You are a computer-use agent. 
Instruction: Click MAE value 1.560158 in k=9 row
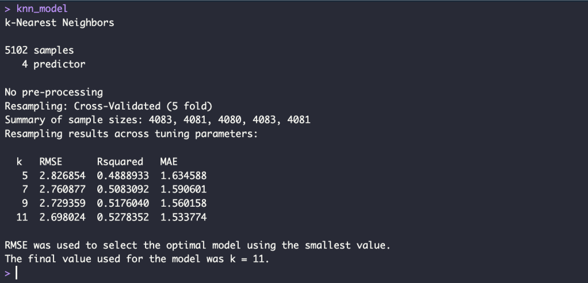coord(183,203)
